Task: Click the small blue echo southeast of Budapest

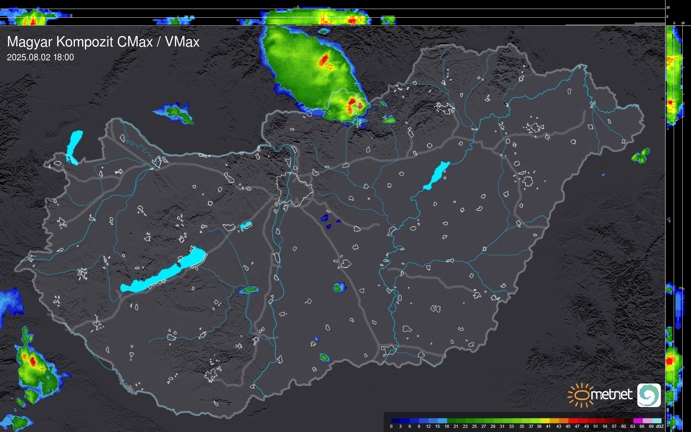Action: 325,218
